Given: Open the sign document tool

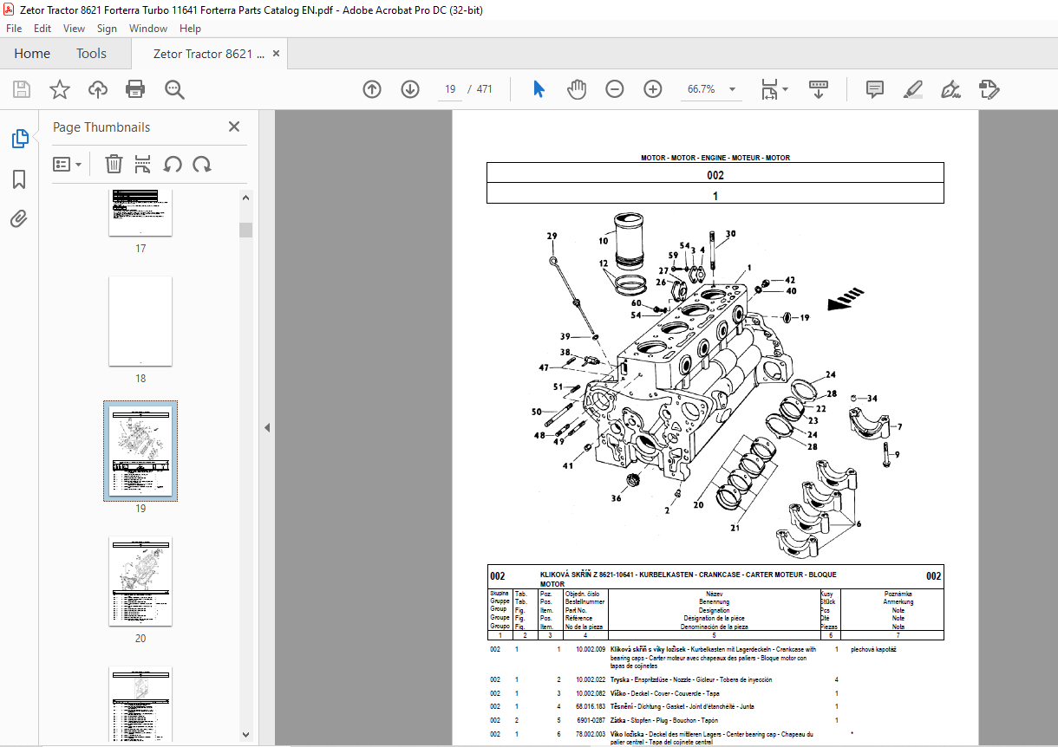Looking at the screenshot, I should 950,89.
